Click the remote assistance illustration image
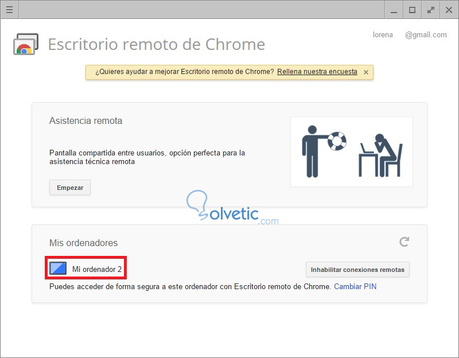 pyautogui.click(x=352, y=151)
